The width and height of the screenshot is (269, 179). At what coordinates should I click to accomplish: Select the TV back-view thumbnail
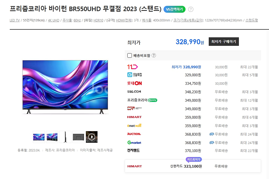tap(78, 137)
